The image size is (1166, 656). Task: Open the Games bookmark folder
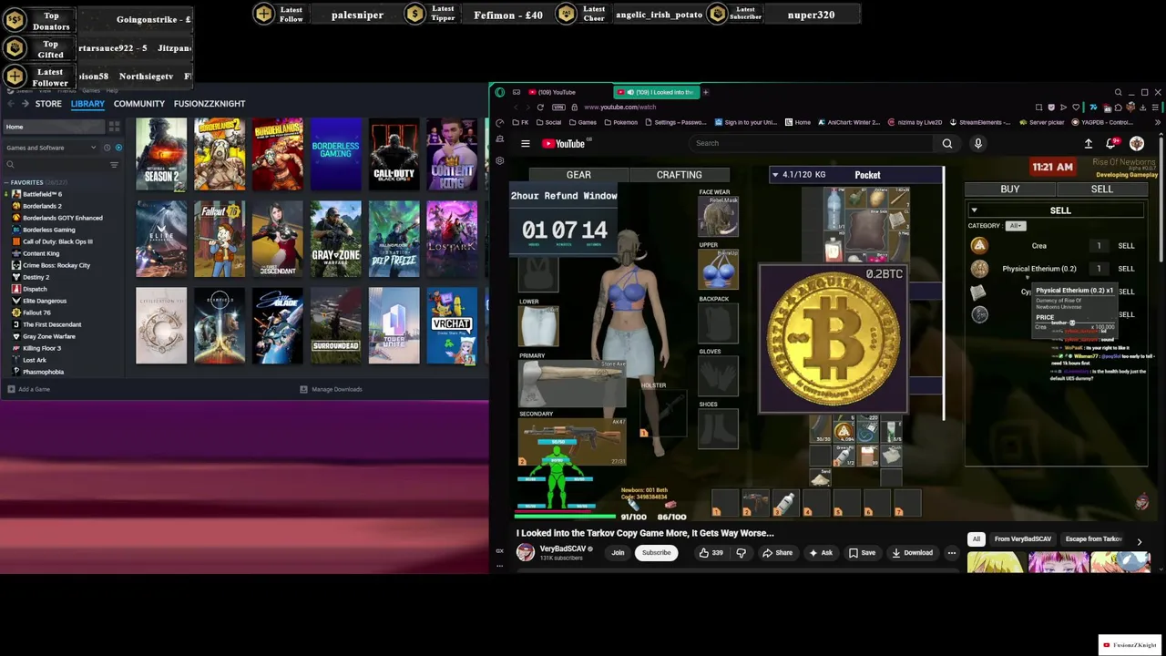[x=583, y=122]
